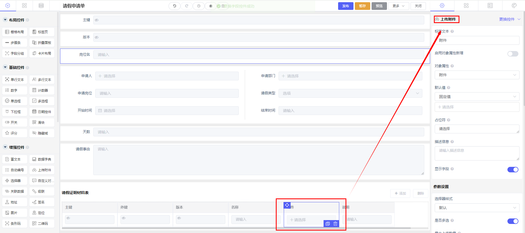
Task: Expand the 默认值 固定值 dropdown
Action: point(477,97)
